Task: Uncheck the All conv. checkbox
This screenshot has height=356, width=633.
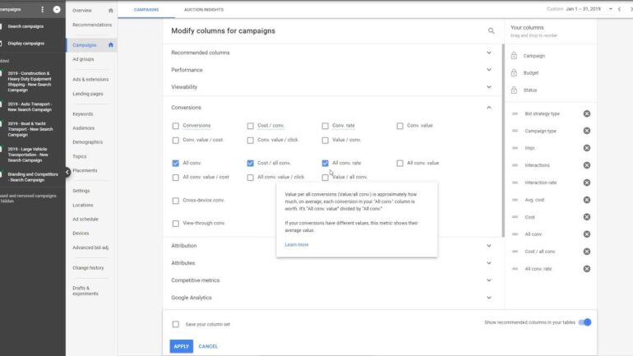Action: coord(176,163)
